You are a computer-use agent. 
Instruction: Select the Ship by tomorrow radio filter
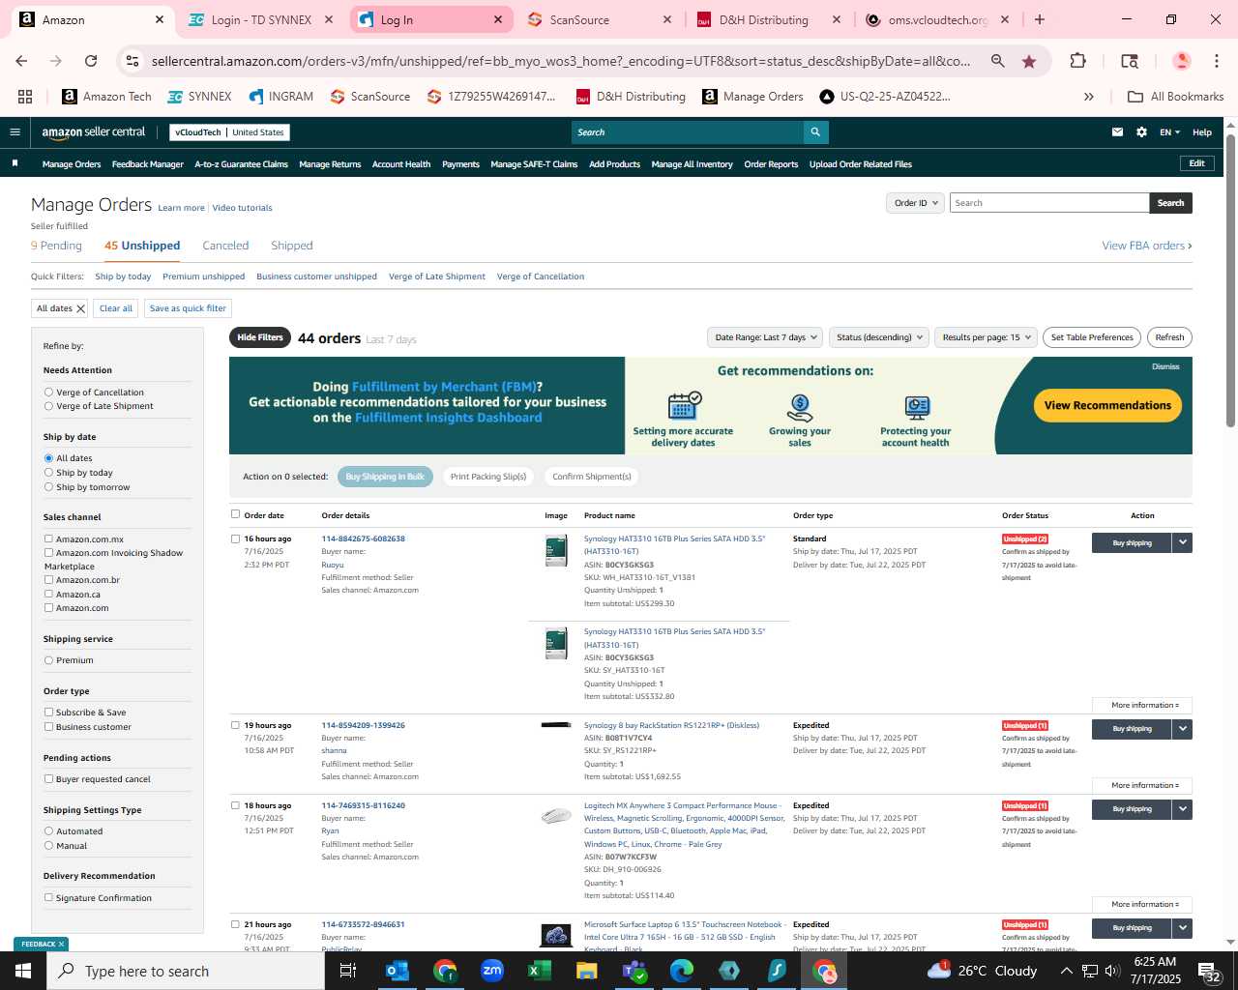click(48, 487)
